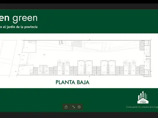Screen dimensions: 158x118
Task: Close the viewer with the circled X icon
Action: pos(79,107)
